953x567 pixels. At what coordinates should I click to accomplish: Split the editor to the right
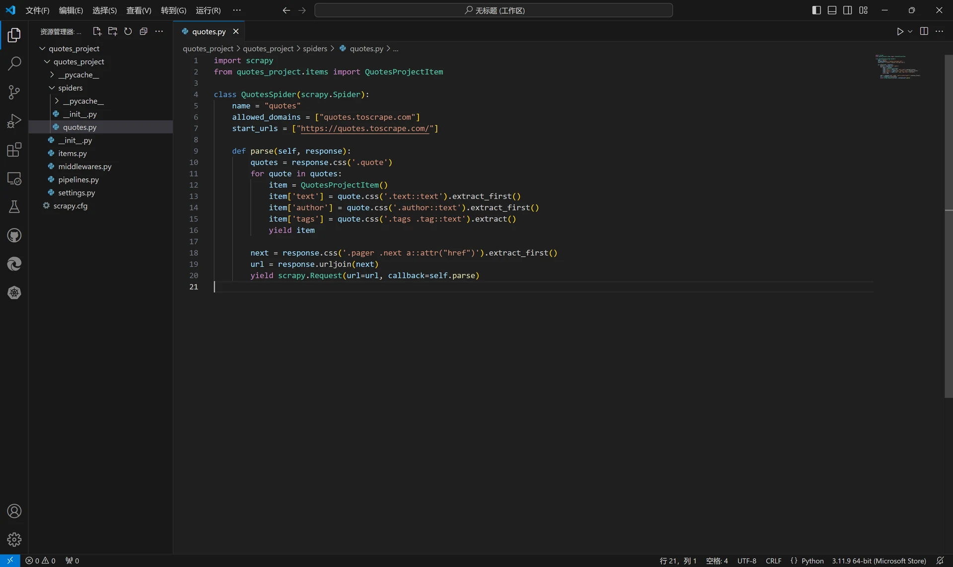pyautogui.click(x=924, y=31)
